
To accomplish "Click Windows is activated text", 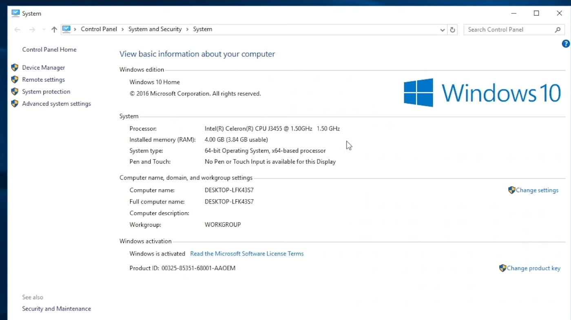I will 157,254.
